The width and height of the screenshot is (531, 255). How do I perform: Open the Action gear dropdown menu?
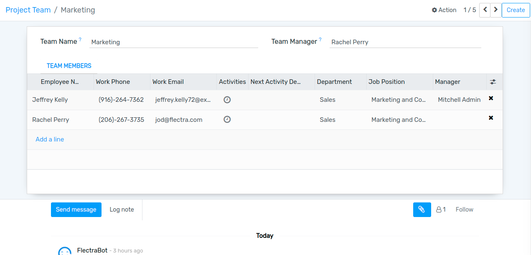click(444, 10)
